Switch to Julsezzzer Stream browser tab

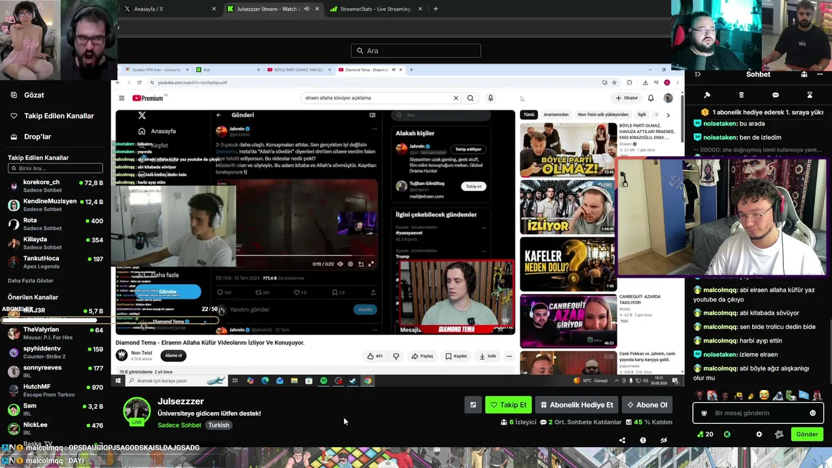pos(273,9)
